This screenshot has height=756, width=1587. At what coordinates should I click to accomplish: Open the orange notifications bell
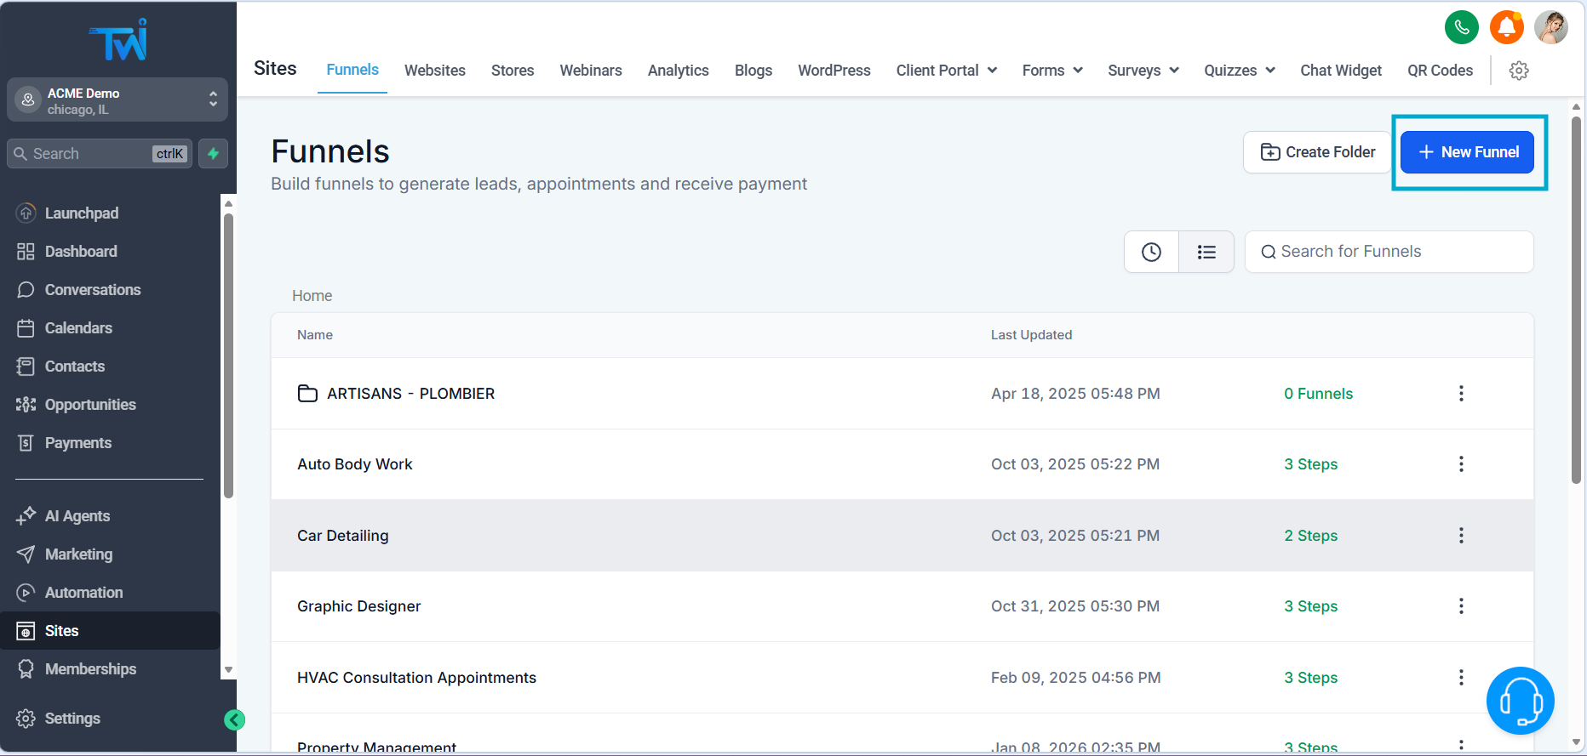1506,27
